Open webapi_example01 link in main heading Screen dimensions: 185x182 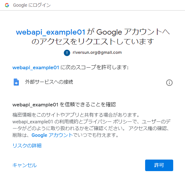click(50, 32)
